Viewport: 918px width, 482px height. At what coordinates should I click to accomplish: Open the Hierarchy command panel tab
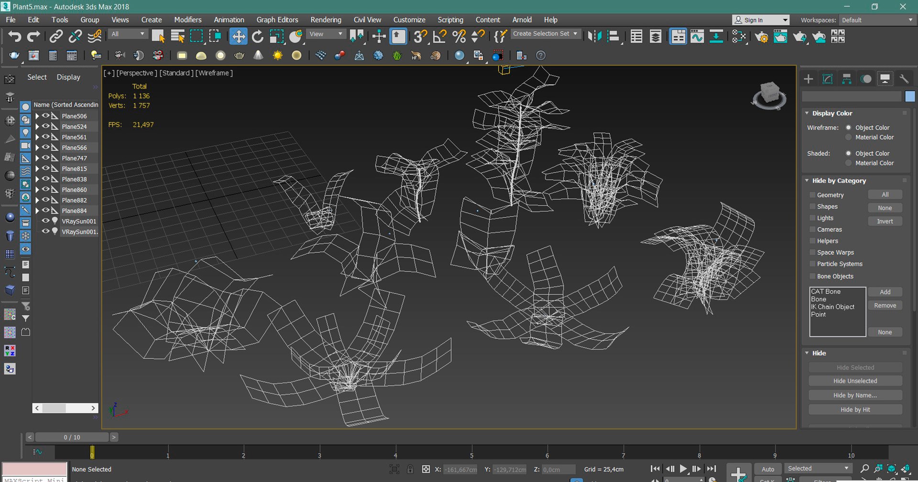pyautogui.click(x=847, y=79)
